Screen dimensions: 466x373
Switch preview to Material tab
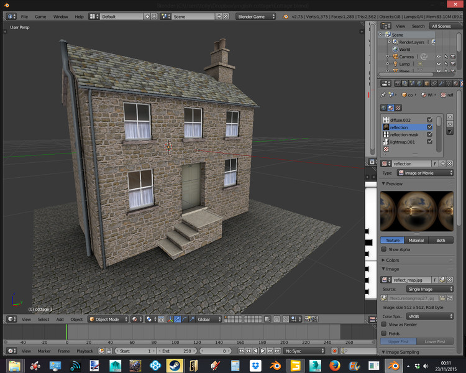click(416, 240)
